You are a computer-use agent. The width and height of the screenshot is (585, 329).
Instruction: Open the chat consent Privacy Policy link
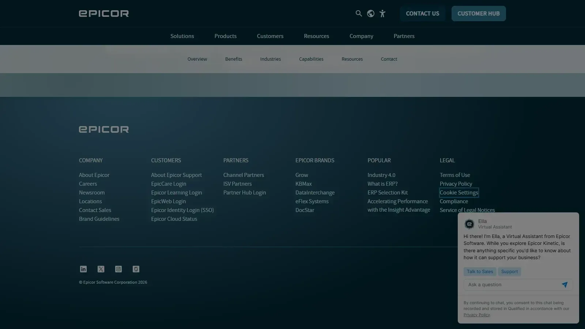coord(476,315)
